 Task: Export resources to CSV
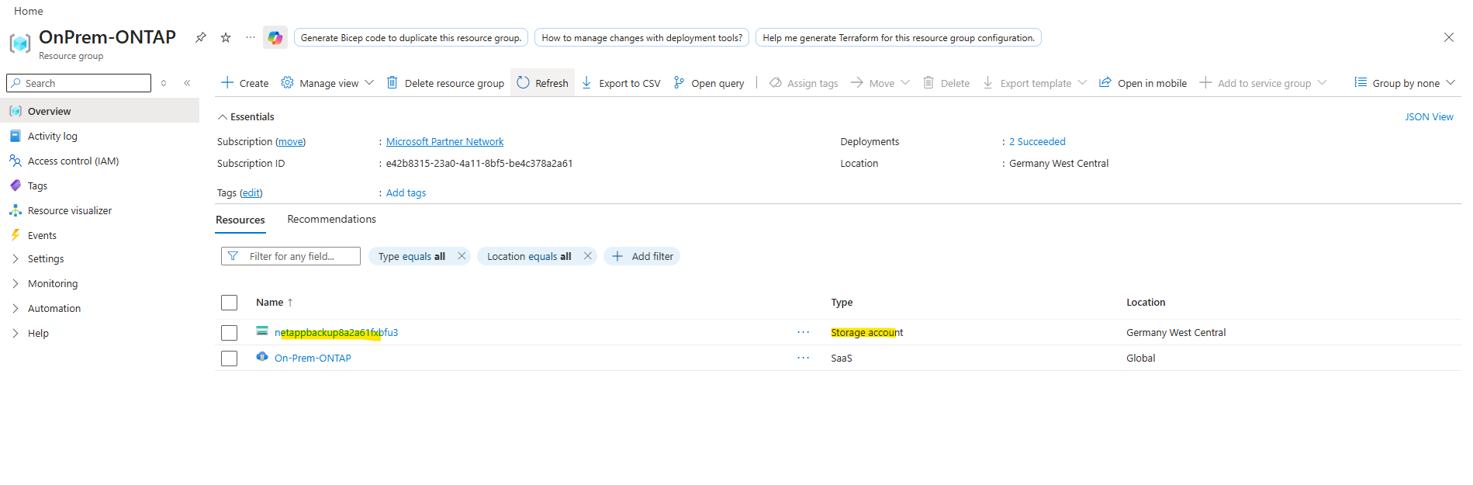pyautogui.click(x=621, y=83)
